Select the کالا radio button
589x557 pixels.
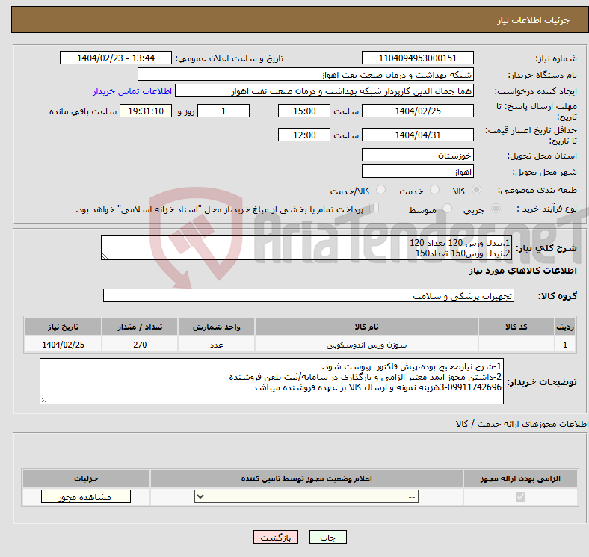coord(476,190)
